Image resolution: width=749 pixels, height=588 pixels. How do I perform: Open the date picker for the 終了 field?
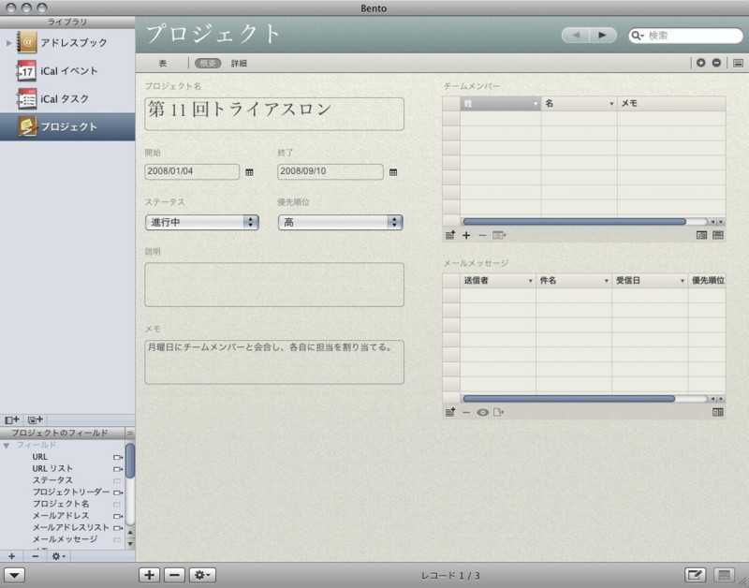click(394, 172)
